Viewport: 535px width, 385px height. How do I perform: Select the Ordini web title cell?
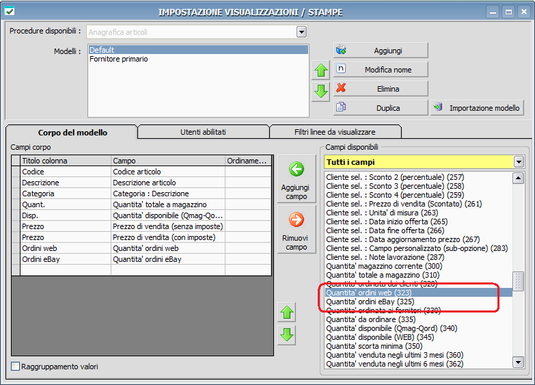[x=66, y=248]
